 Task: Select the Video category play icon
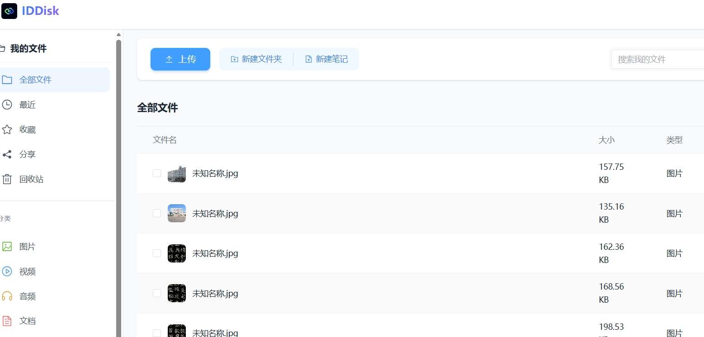[7, 271]
